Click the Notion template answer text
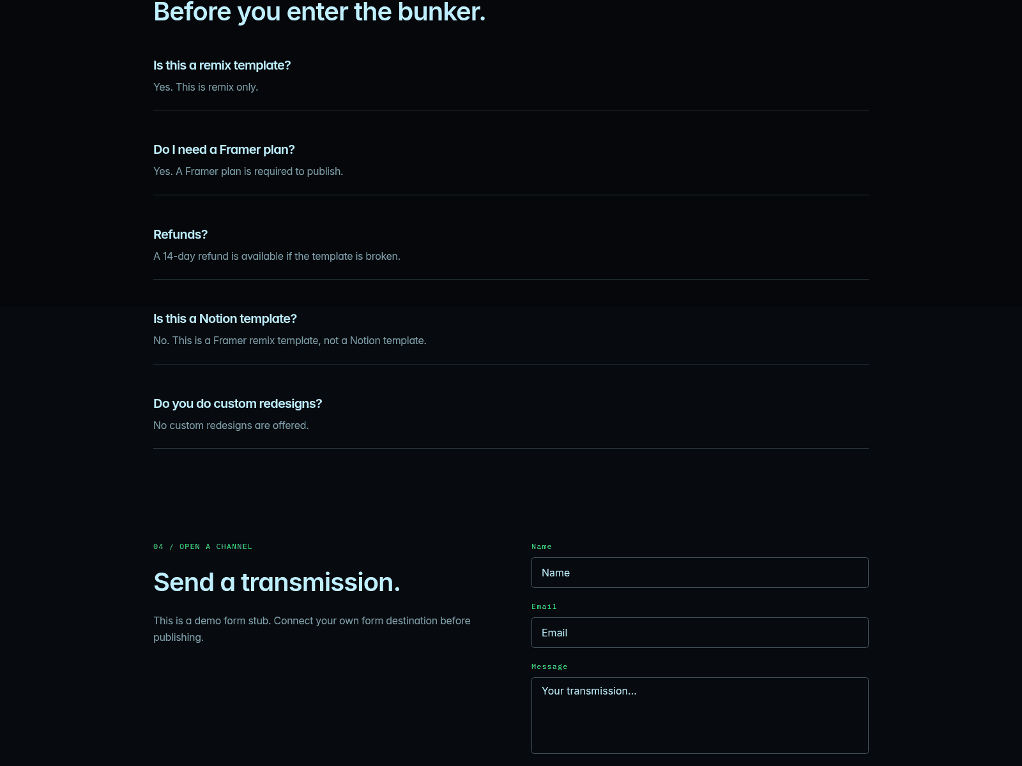Image resolution: width=1022 pixels, height=766 pixels. [x=289, y=340]
